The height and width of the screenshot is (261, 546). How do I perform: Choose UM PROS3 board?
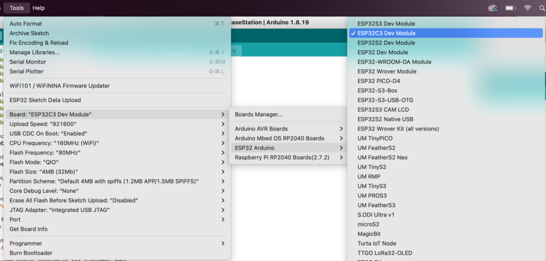446,195
